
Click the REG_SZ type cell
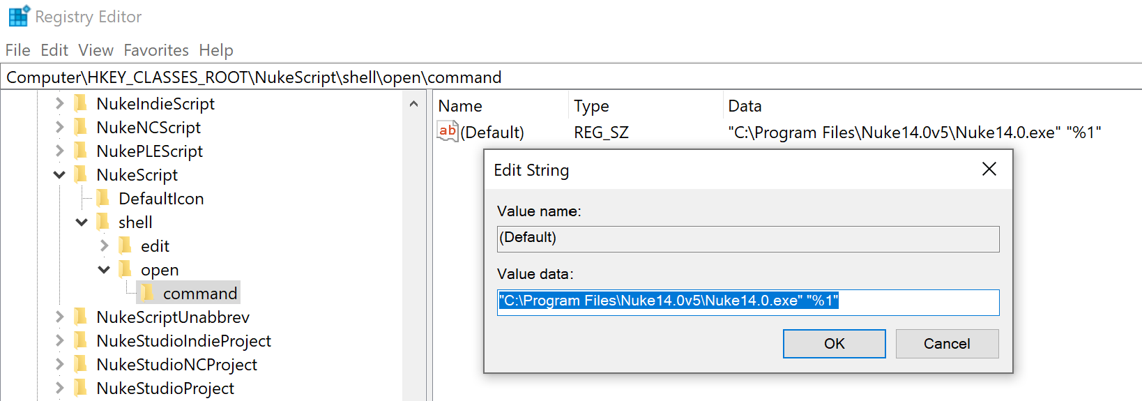click(601, 132)
